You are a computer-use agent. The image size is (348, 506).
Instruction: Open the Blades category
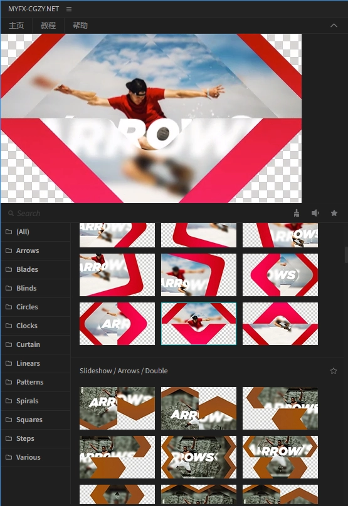[35, 269]
